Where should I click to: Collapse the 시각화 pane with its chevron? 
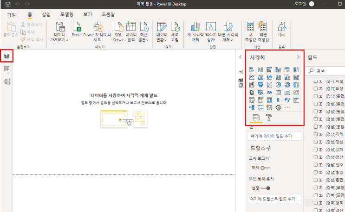(298, 57)
